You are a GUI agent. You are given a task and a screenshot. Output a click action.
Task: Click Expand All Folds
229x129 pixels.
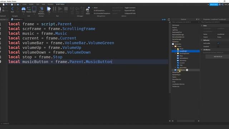tap(130, 10)
